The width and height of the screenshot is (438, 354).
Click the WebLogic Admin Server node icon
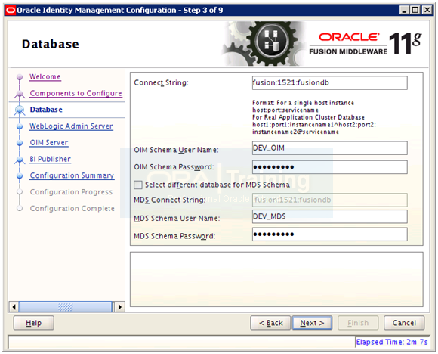pos(20,126)
